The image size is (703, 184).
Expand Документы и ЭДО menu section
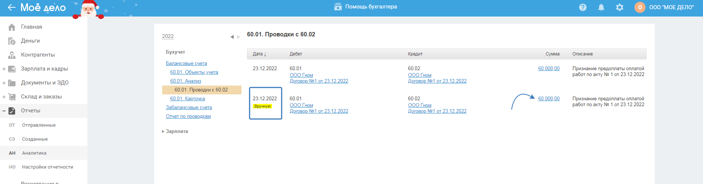point(4,83)
